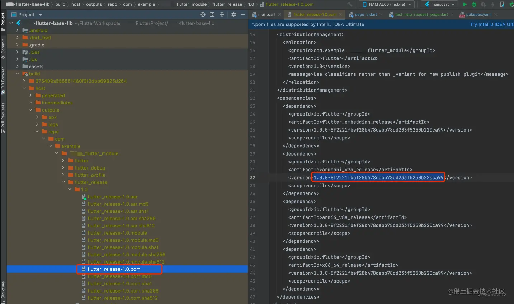Collapse the flutter_release folder
The width and height of the screenshot is (514, 304).
click(63, 182)
